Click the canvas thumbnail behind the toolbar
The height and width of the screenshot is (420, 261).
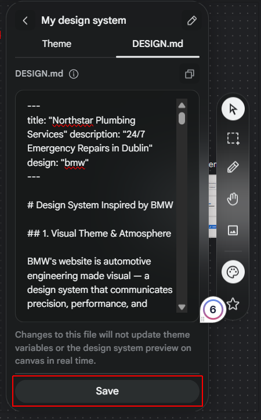[212, 207]
